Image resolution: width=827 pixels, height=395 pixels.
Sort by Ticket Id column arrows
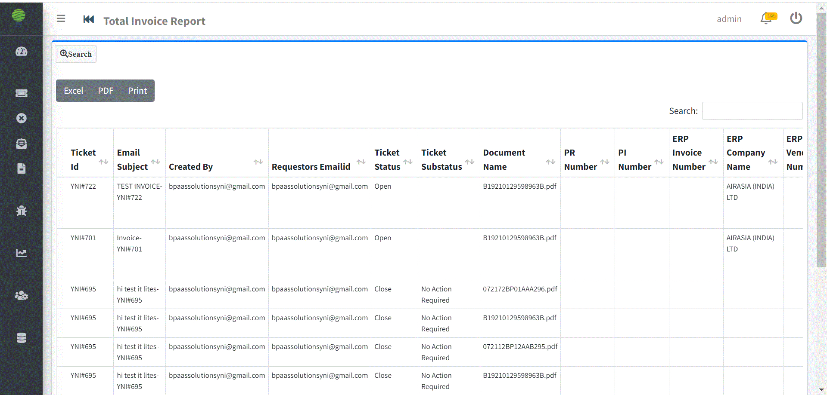click(x=103, y=162)
